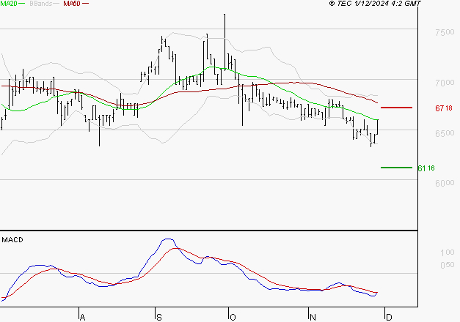This screenshot has width=460, height=322.
Task: Click the tallest price spike bar above 7500
Action: coord(224,42)
